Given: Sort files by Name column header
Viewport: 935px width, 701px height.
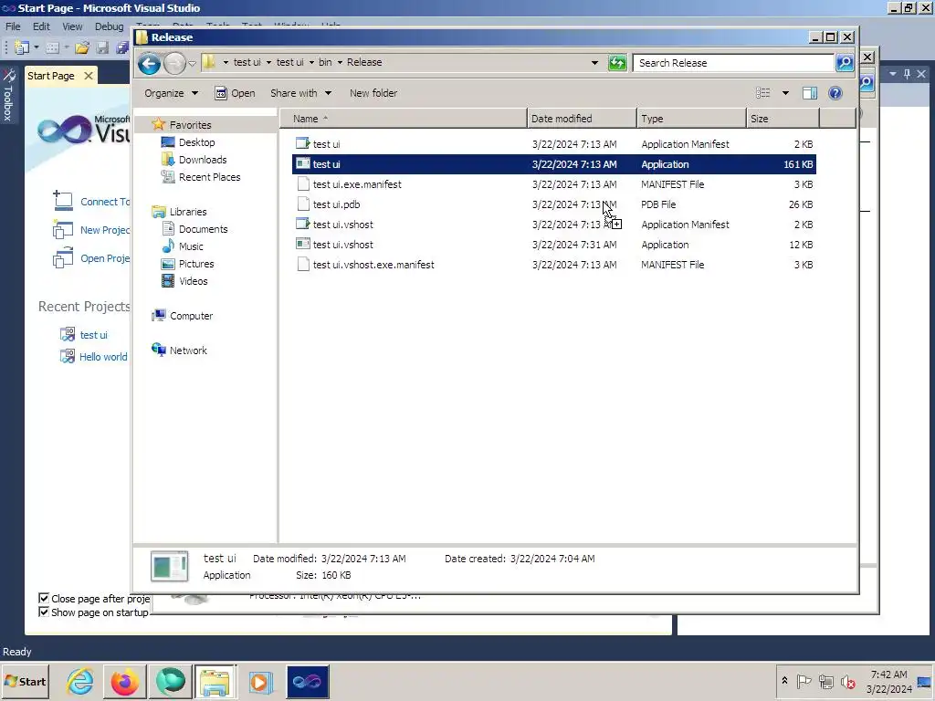Looking at the screenshot, I should coord(404,119).
